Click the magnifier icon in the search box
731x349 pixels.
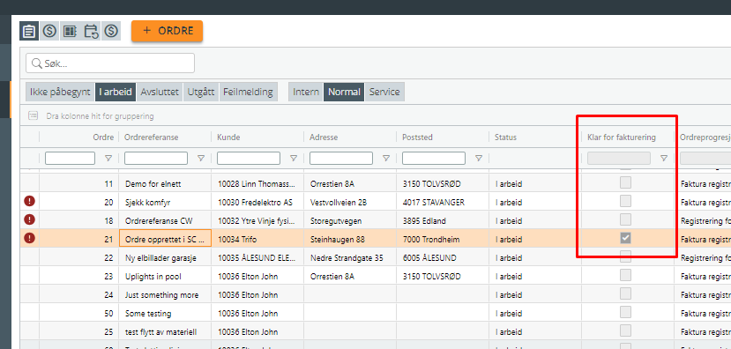36,63
